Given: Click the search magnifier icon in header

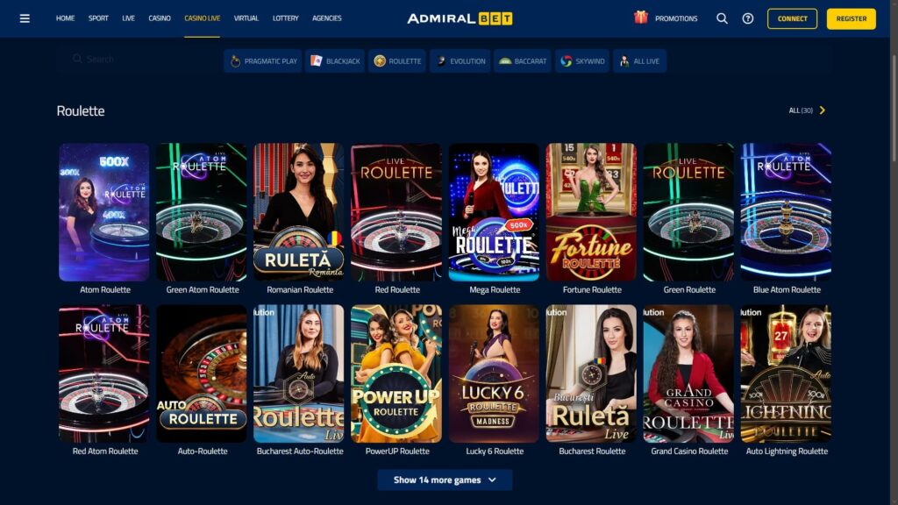Looking at the screenshot, I should [722, 18].
